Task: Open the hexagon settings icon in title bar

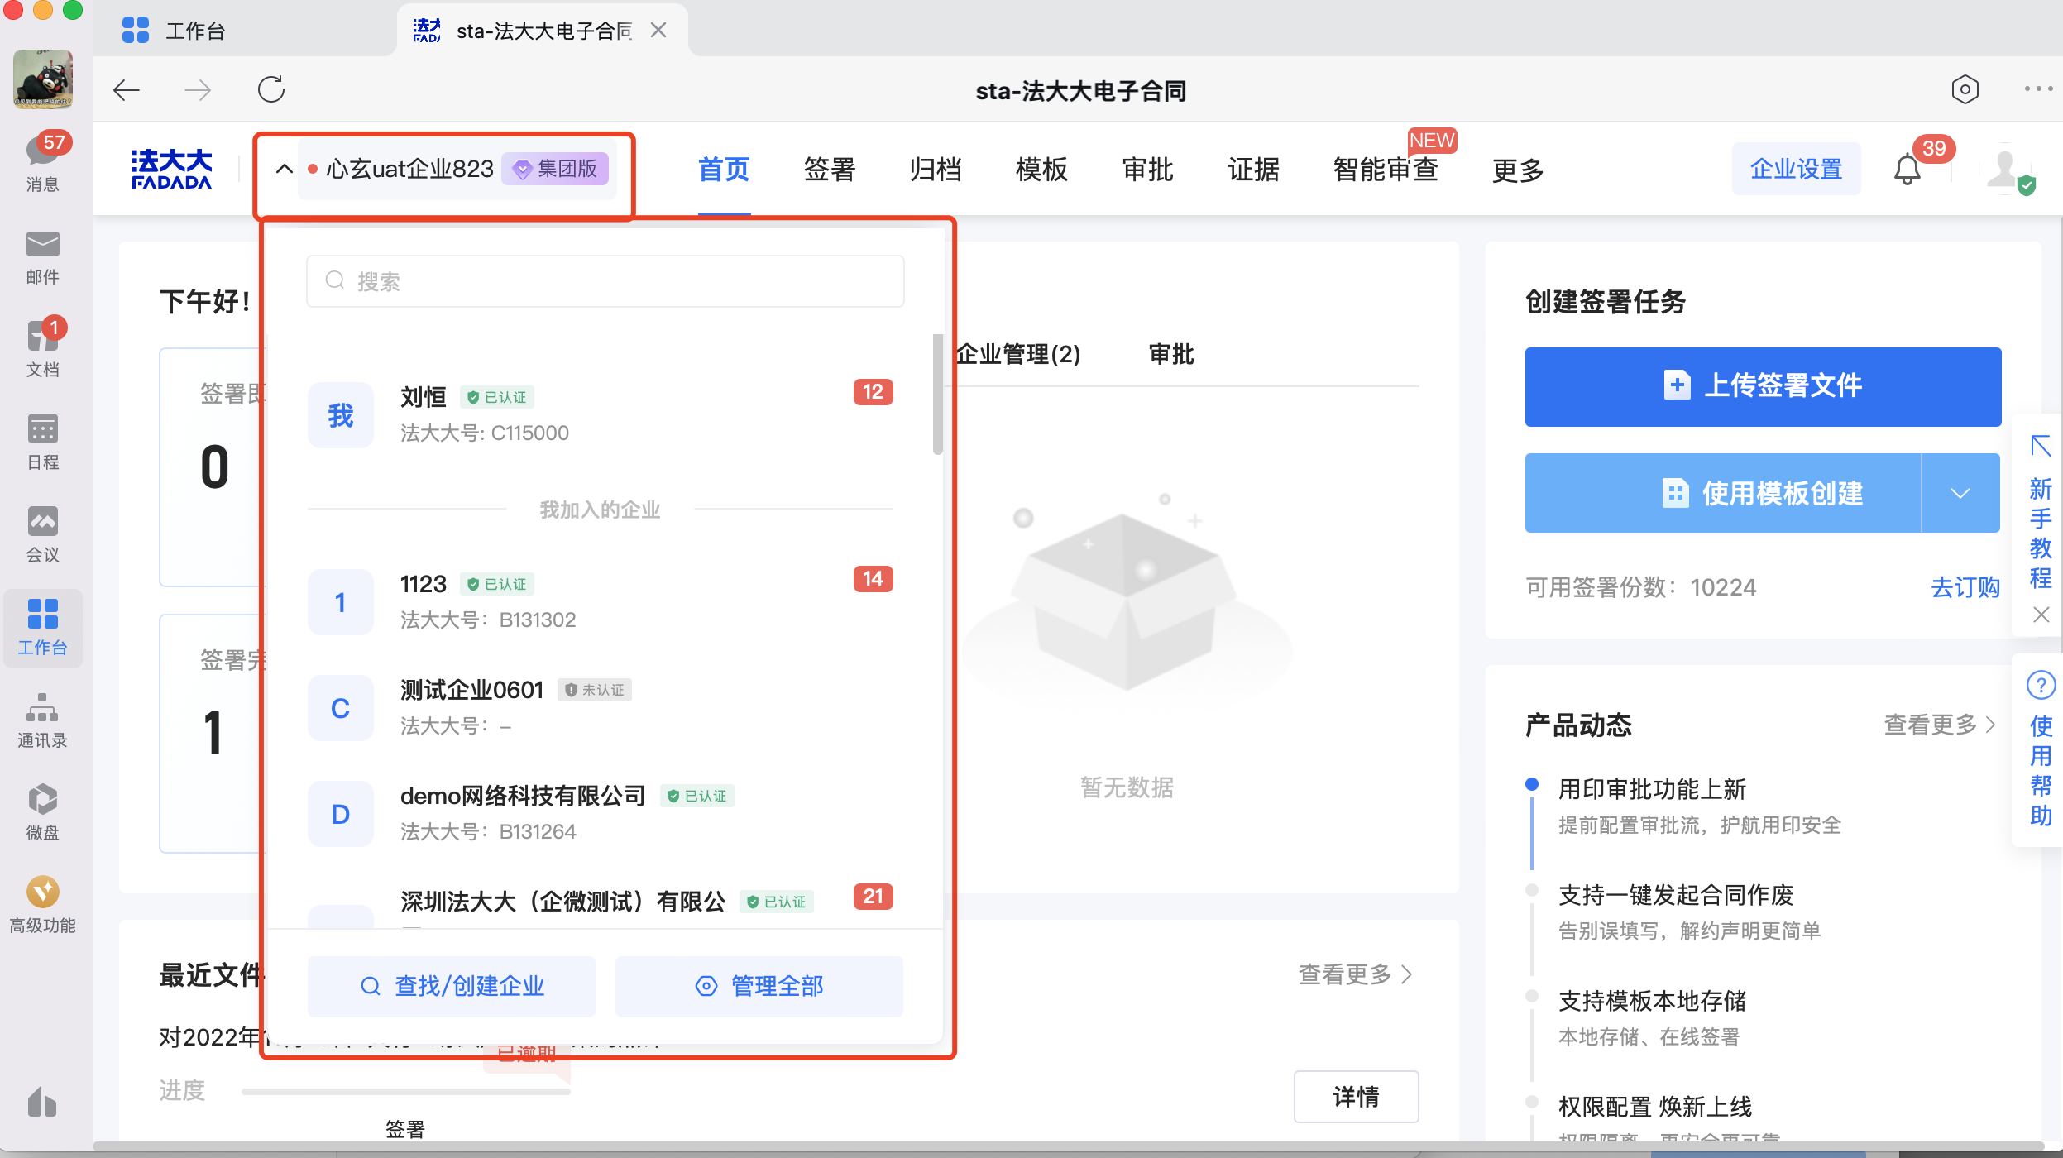Action: pyautogui.click(x=1965, y=89)
